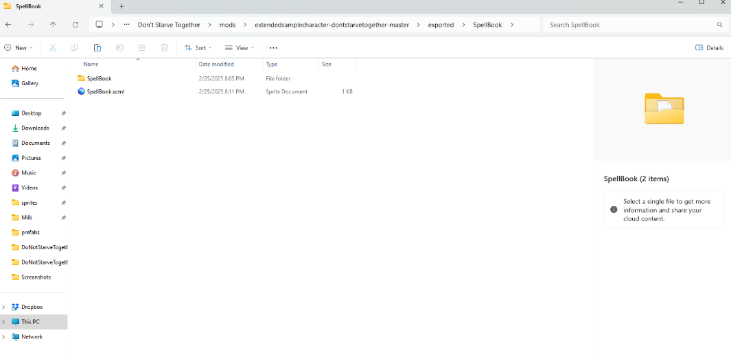Screen dimensions: 731x355
Task: Open the Sort dropdown menu
Action: pos(198,48)
